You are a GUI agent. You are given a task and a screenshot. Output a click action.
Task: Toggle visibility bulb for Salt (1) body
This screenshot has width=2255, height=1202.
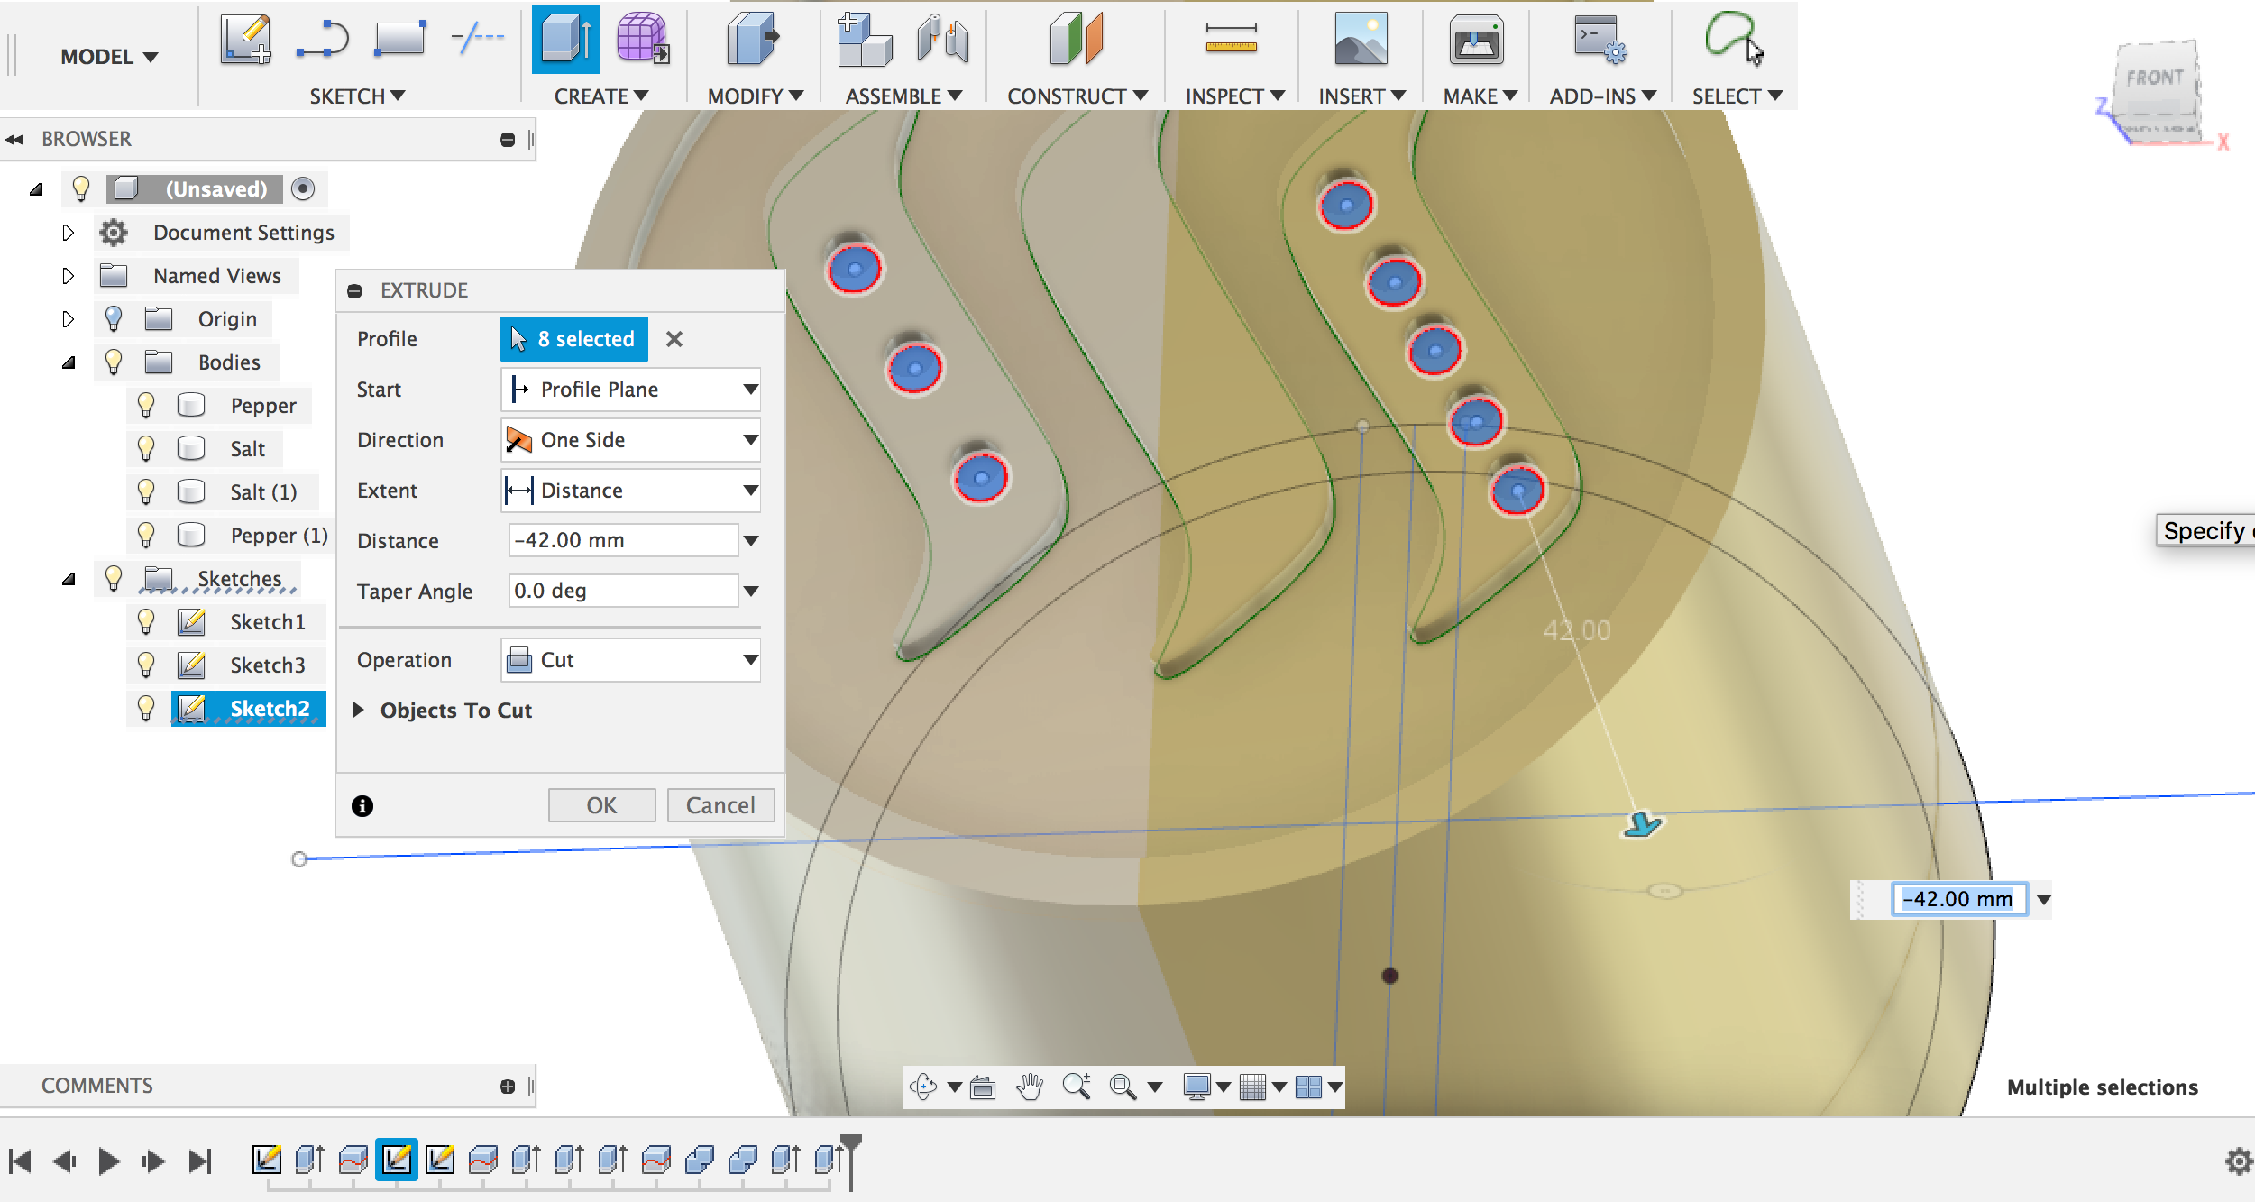pos(146,491)
